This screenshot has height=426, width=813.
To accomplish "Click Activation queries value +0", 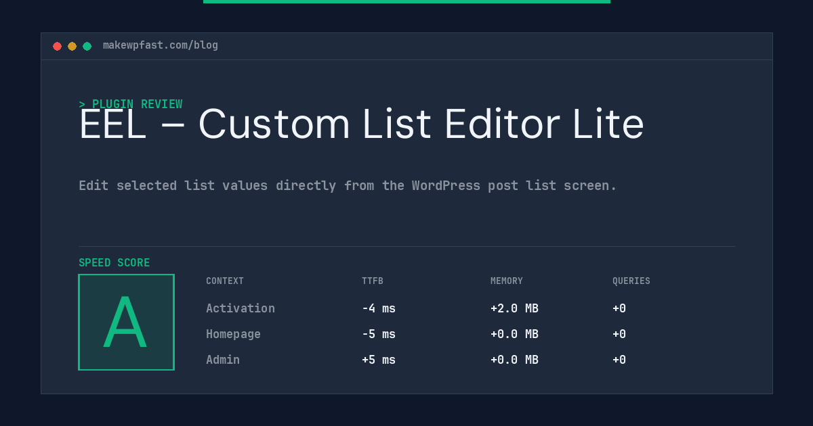I will pos(619,308).
